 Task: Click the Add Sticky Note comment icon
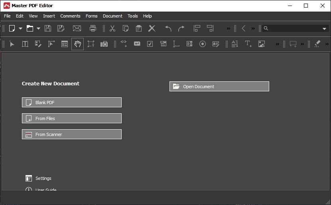293,44
